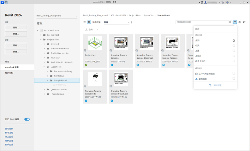Click the ACC - Revit 2024 project icon
The width and height of the screenshot is (250, 151).
(x=41, y=30)
